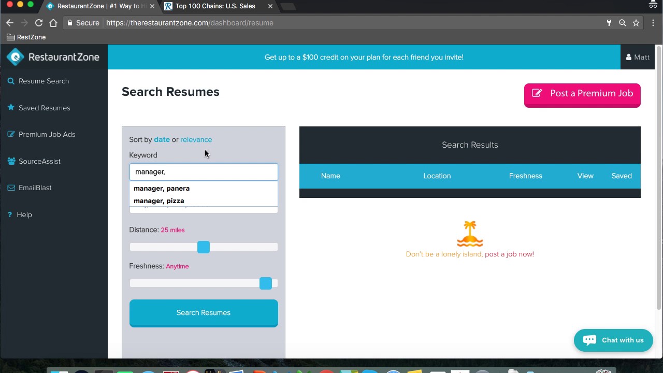Click the browser address bar URL
This screenshot has width=663, height=373.
click(190, 23)
